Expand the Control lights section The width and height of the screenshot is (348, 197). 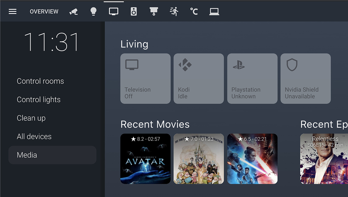[x=38, y=99]
